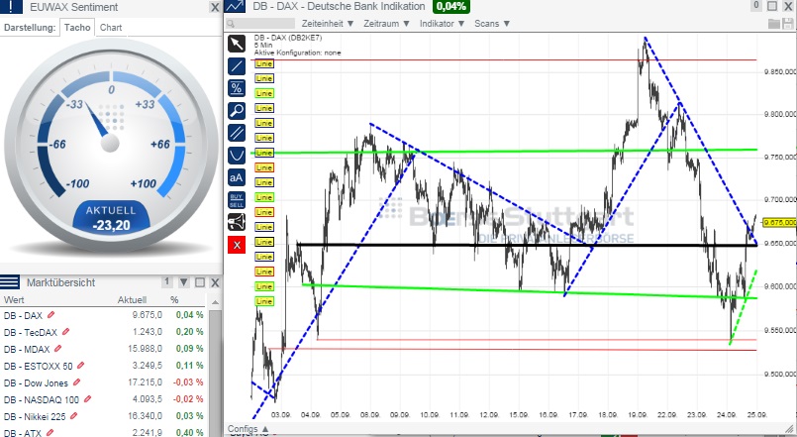Select the DB - ESTOXX 50 row name
Image resolution: width=797 pixels, height=437 pixels.
(x=39, y=366)
